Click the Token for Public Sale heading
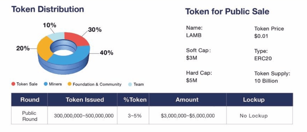The image size is (307, 132). click(x=227, y=11)
